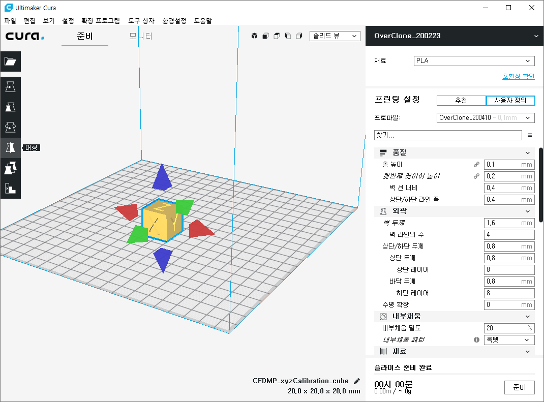Open the 보기 menu

coord(49,21)
